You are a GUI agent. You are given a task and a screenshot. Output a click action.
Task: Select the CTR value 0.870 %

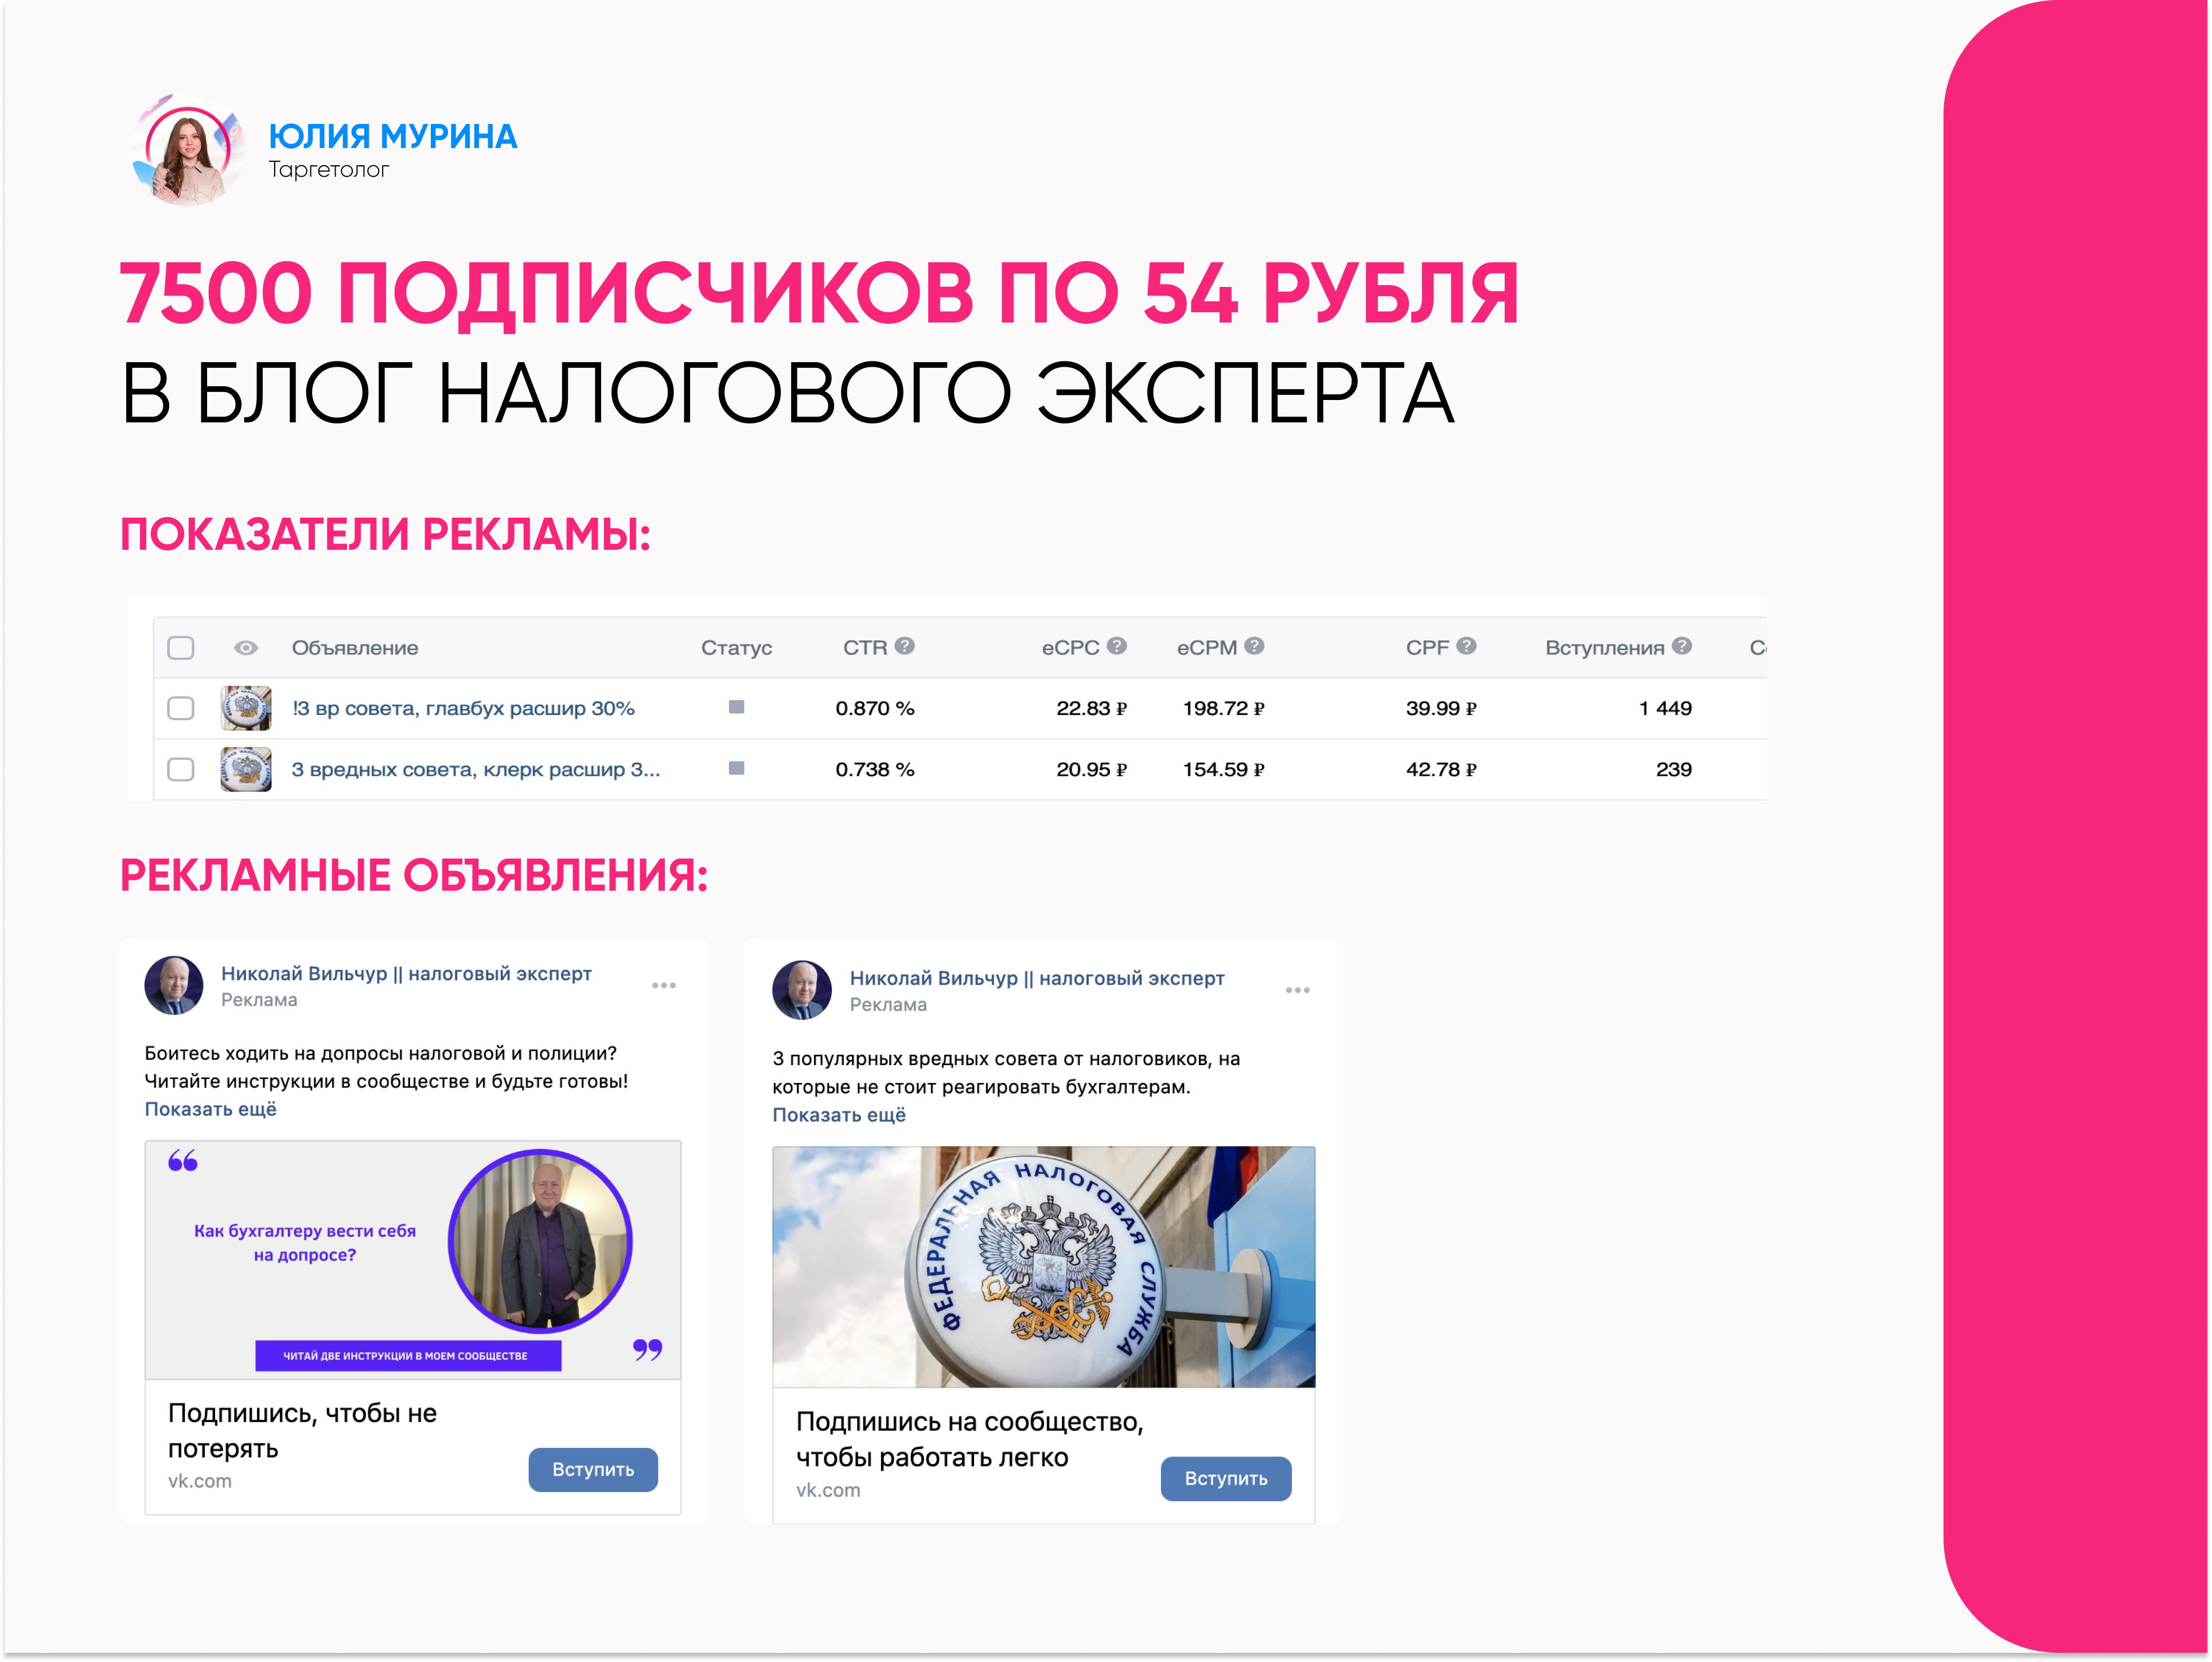[x=875, y=708]
